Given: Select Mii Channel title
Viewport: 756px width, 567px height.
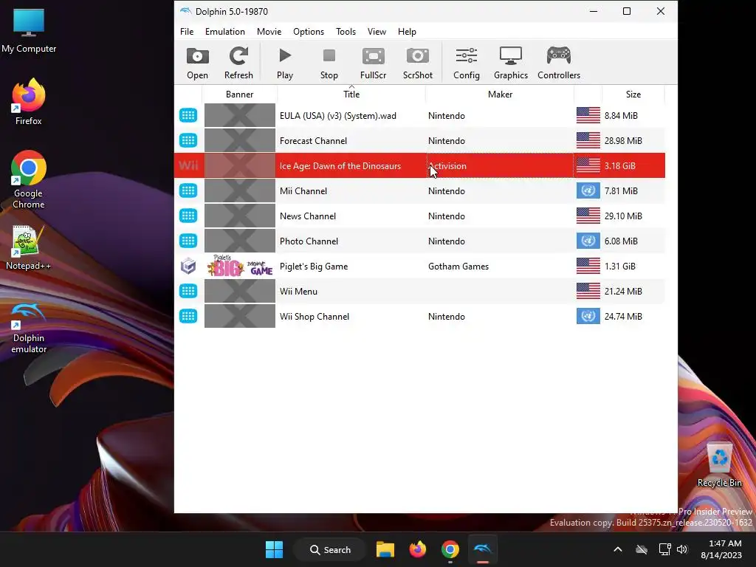Looking at the screenshot, I should [x=303, y=191].
